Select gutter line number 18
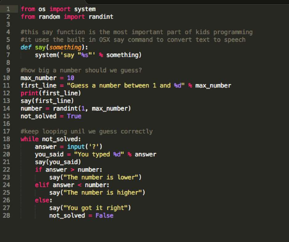The height and width of the screenshot is (242, 289). [x=6, y=139]
